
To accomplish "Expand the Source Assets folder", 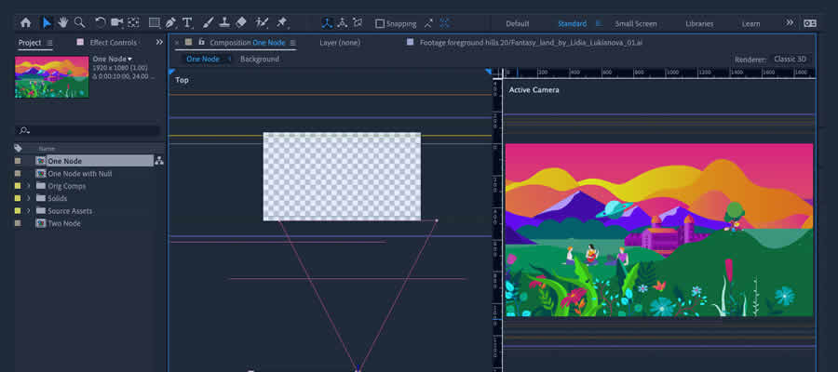I will click(x=29, y=211).
